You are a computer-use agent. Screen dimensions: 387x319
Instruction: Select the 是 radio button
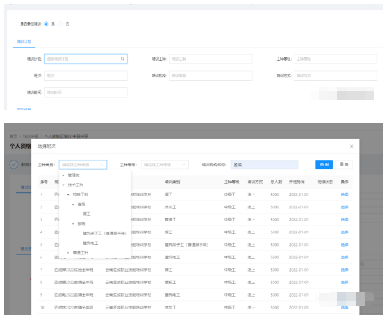[x=46, y=24]
